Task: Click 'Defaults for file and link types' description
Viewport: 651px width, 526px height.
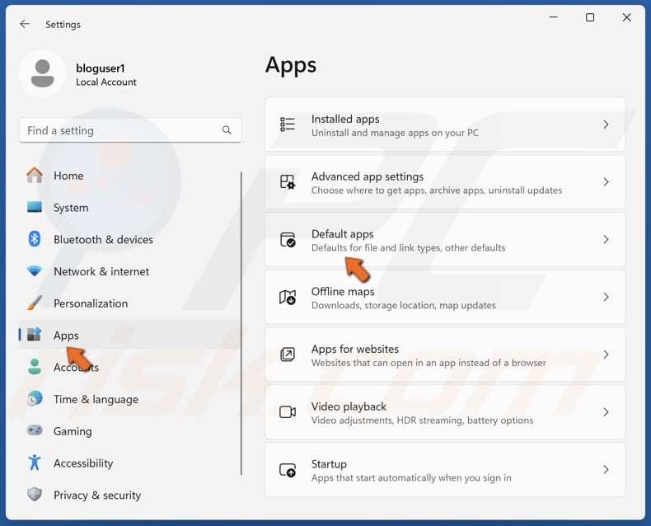Action: pos(409,247)
